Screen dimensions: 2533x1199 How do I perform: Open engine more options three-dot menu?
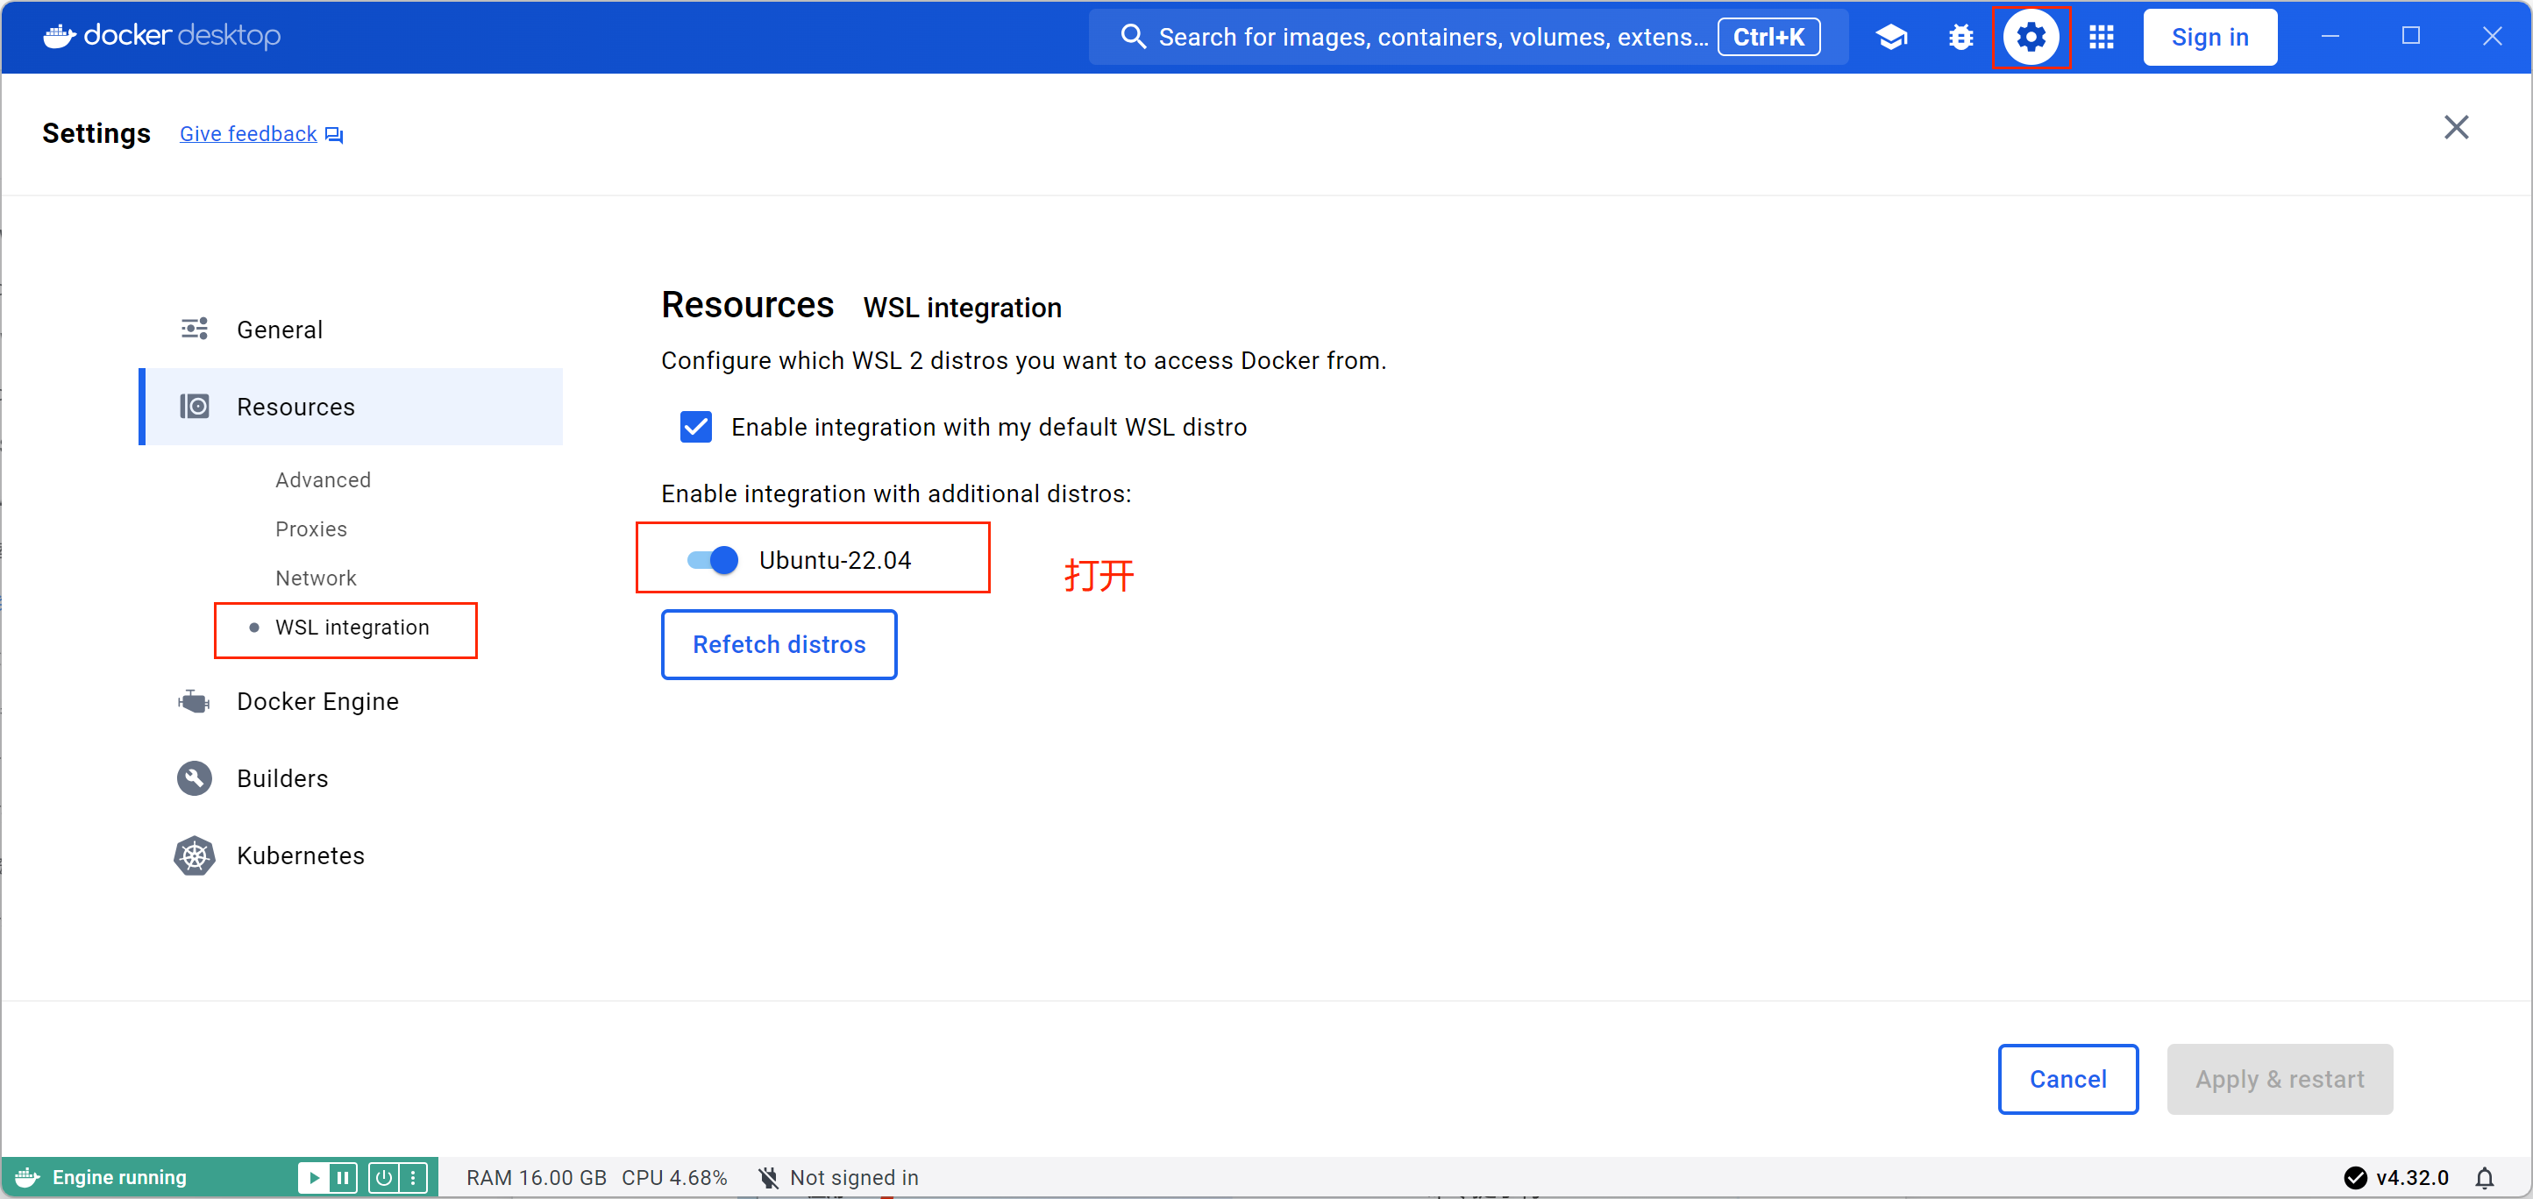pos(414,1177)
